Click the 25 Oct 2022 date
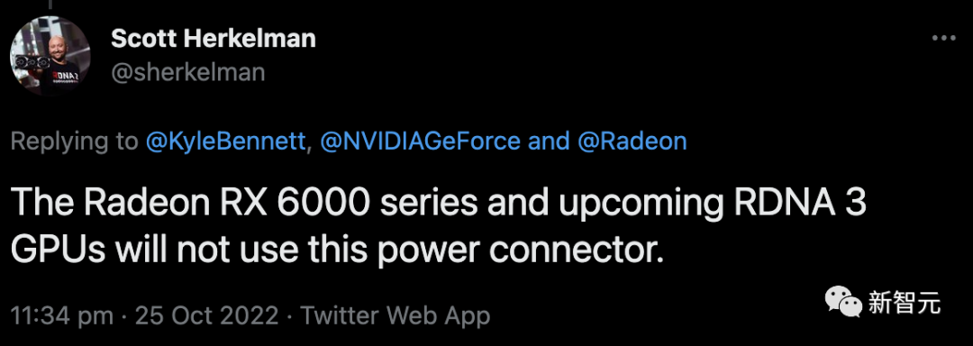 206,316
